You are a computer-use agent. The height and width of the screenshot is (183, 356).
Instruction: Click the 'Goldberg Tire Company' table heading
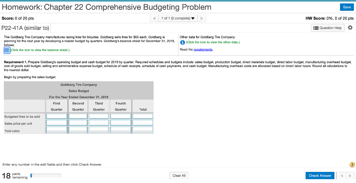pos(79,85)
